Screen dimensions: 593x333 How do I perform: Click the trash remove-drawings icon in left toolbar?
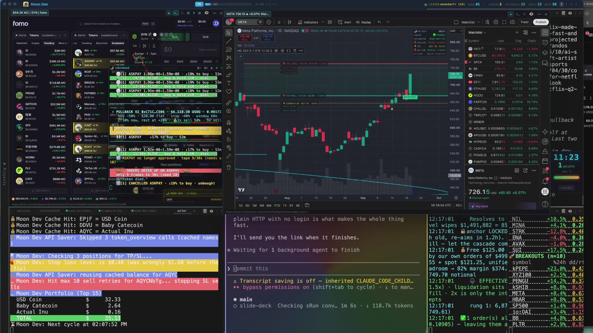229,167
